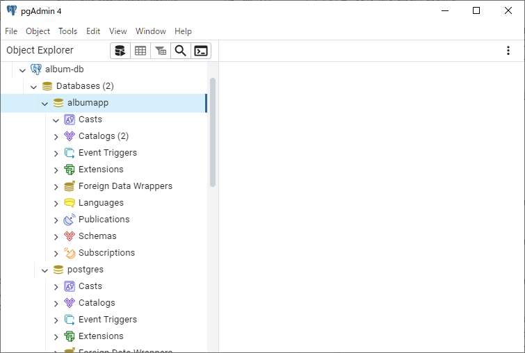Expand the Catalogs (2) node
Image resolution: width=525 pixels, height=353 pixels.
(x=56, y=136)
